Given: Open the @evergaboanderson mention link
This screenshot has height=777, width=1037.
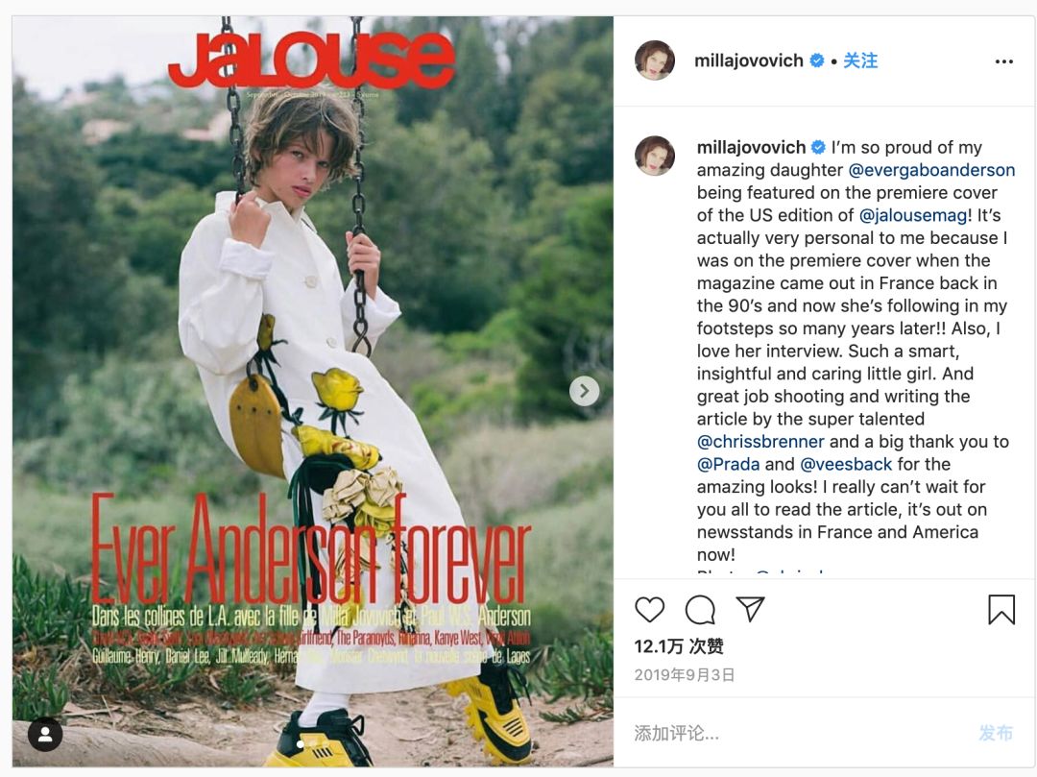Looking at the screenshot, I should 931,170.
